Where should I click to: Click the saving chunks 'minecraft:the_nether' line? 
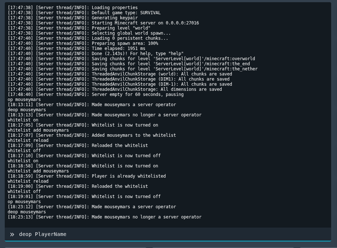[133, 69]
